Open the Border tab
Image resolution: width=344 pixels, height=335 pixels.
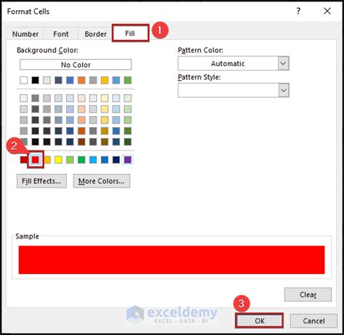pos(95,34)
